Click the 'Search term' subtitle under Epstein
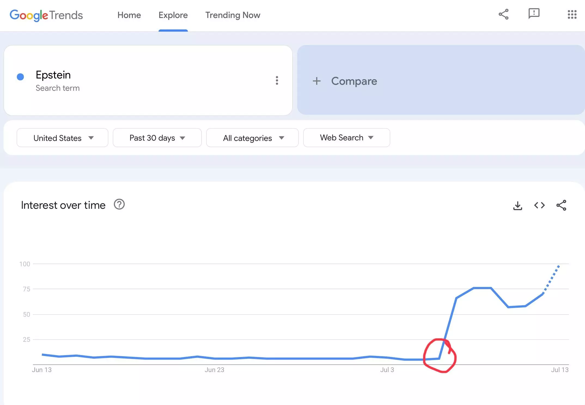Image resolution: width=585 pixels, height=405 pixels. [57, 88]
